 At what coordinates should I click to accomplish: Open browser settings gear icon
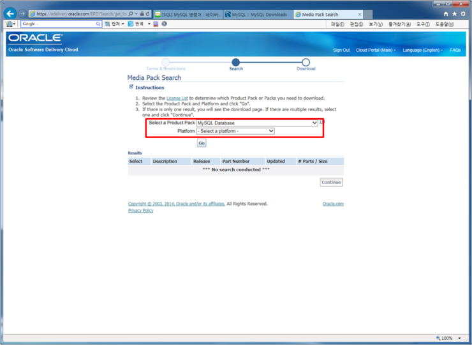click(463, 14)
